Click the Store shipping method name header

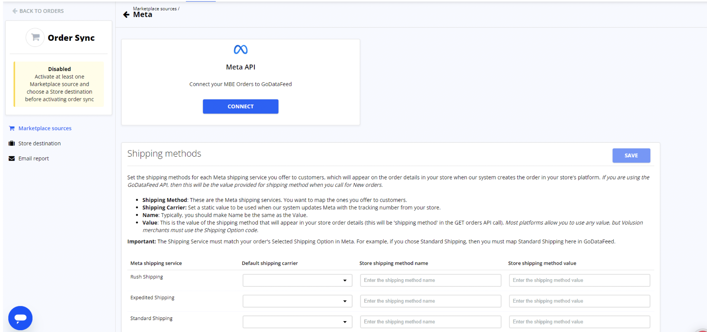pos(394,263)
